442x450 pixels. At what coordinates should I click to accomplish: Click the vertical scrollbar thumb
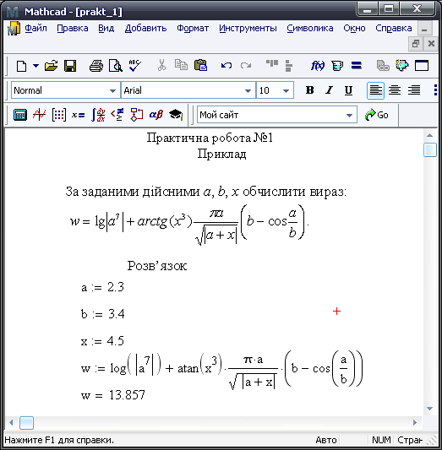coord(430,149)
